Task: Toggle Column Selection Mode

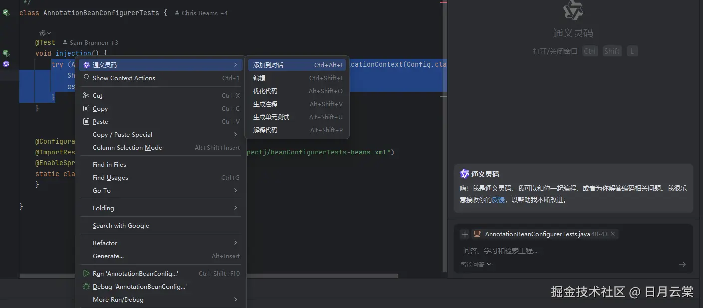Action: pos(161,147)
